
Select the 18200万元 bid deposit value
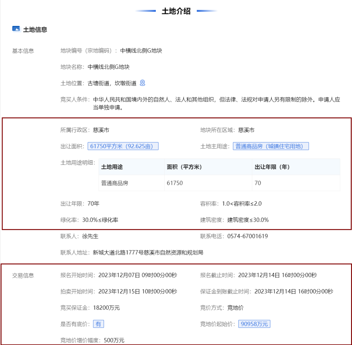pyautogui.click(x=111, y=307)
